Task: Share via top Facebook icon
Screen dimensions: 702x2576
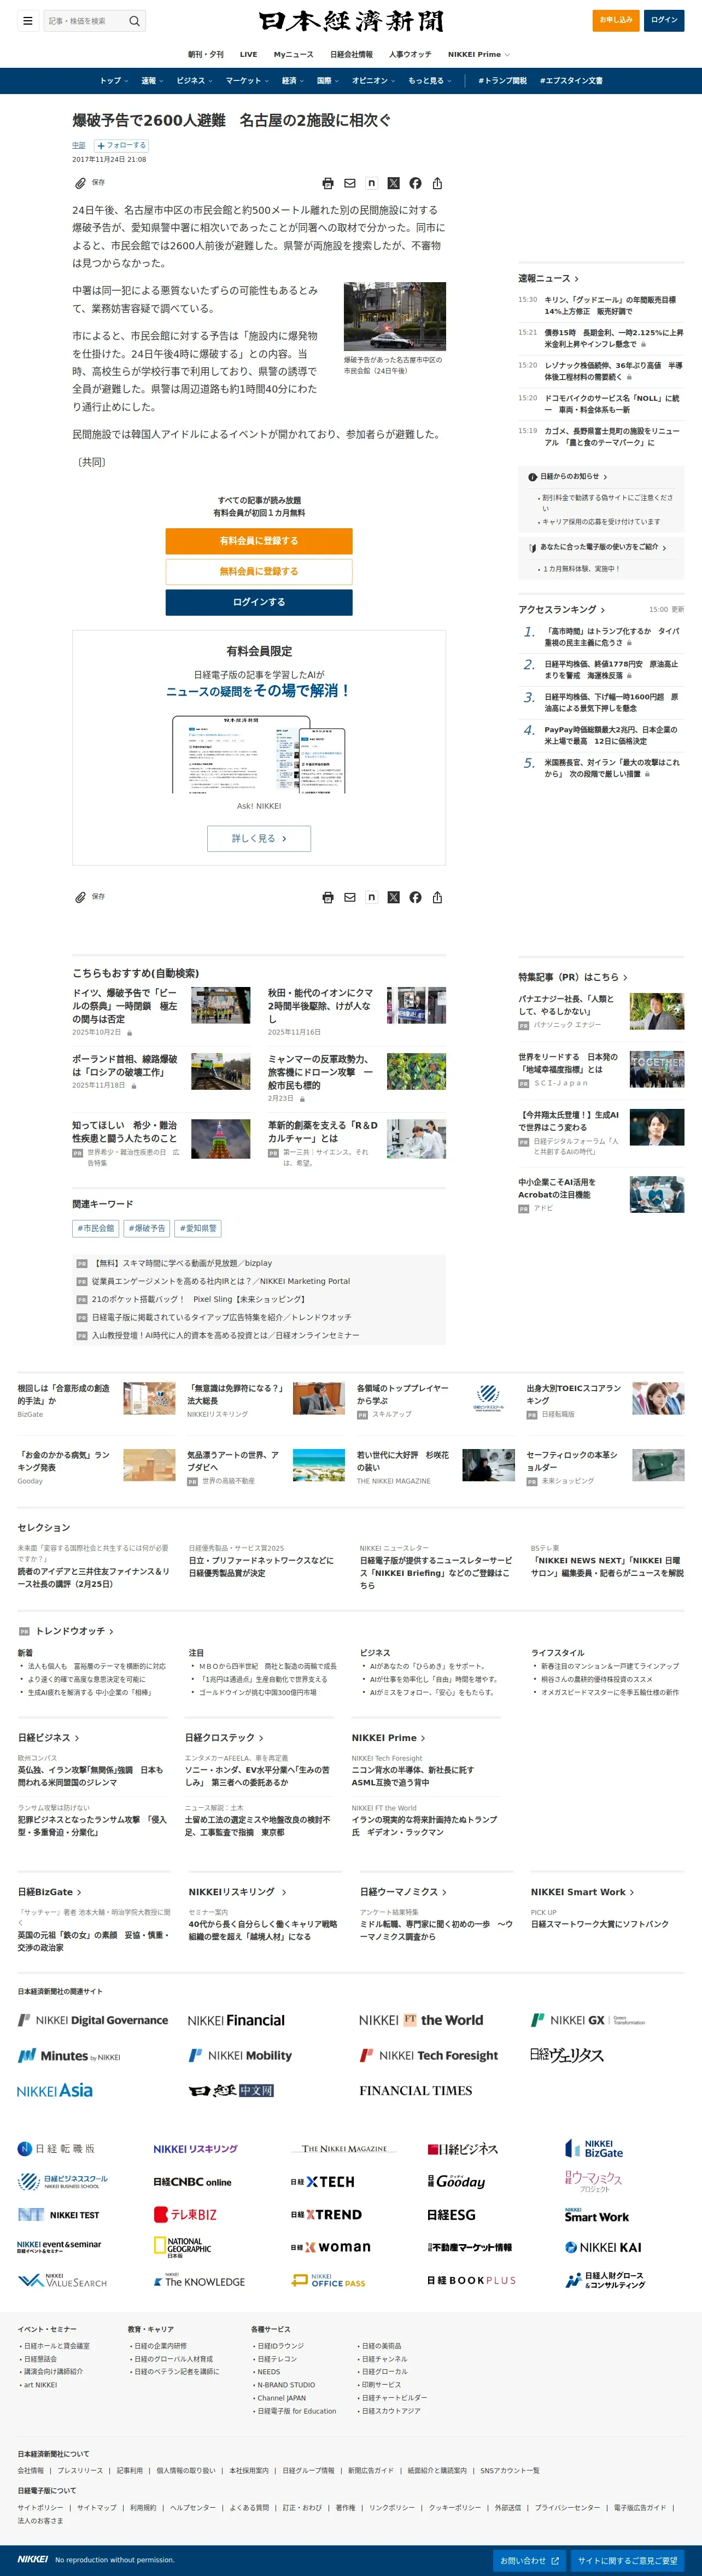Action: coord(415,183)
